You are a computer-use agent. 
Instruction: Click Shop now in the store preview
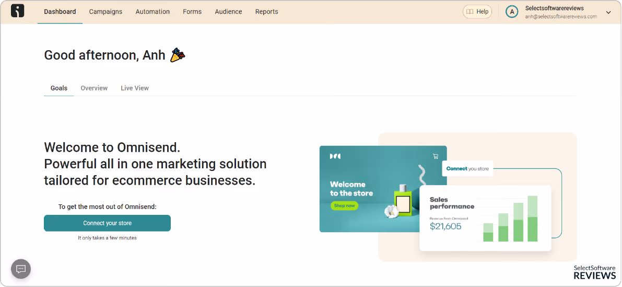344,205
